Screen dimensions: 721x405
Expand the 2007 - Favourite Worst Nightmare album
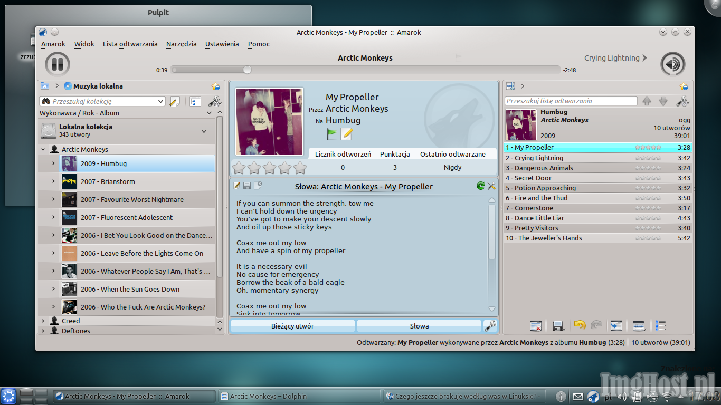tap(53, 199)
